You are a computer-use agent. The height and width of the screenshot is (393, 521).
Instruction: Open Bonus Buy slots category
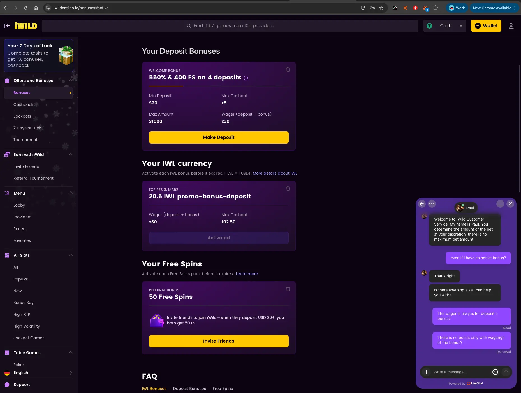click(23, 303)
